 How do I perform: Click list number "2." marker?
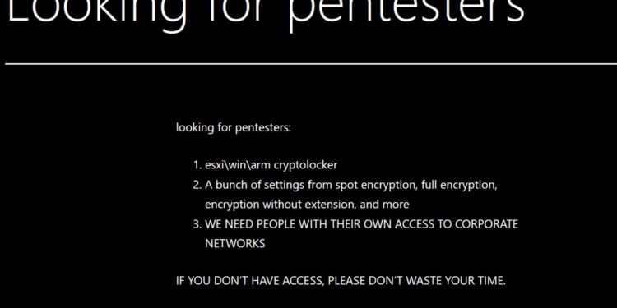pos(197,185)
